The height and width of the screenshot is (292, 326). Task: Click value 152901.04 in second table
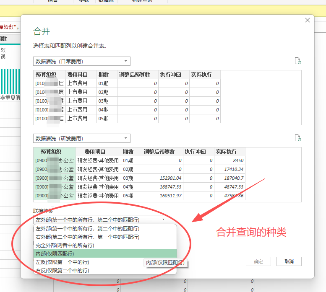pos(162,178)
